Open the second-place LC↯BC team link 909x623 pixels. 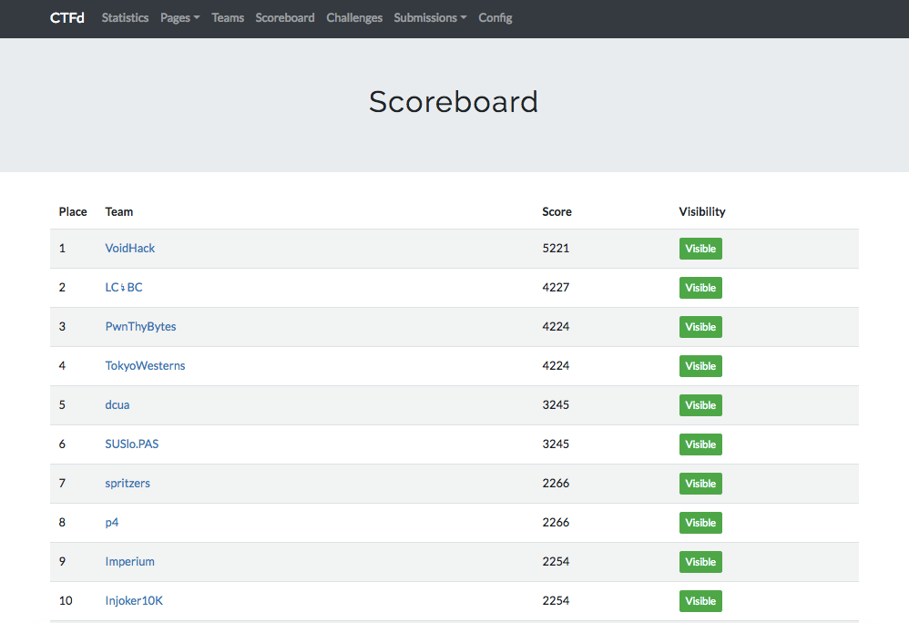coord(124,287)
